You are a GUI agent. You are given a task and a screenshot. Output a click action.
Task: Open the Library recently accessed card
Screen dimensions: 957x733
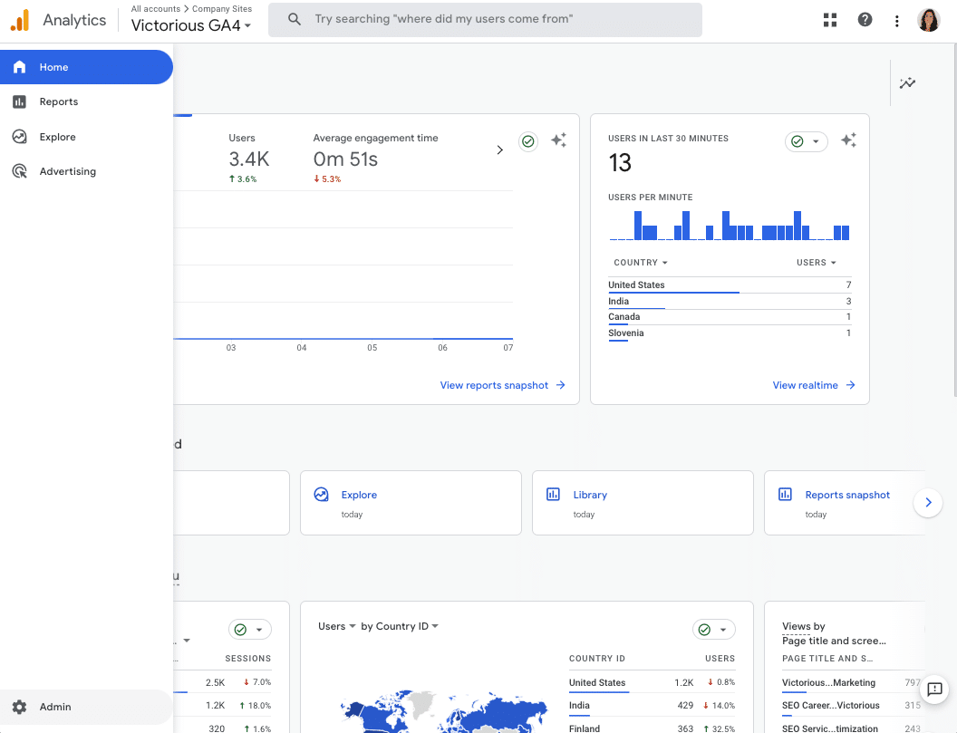pyautogui.click(x=643, y=503)
